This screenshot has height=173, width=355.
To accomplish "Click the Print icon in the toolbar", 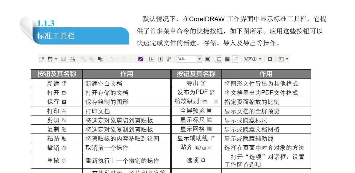I will [x=72, y=59].
